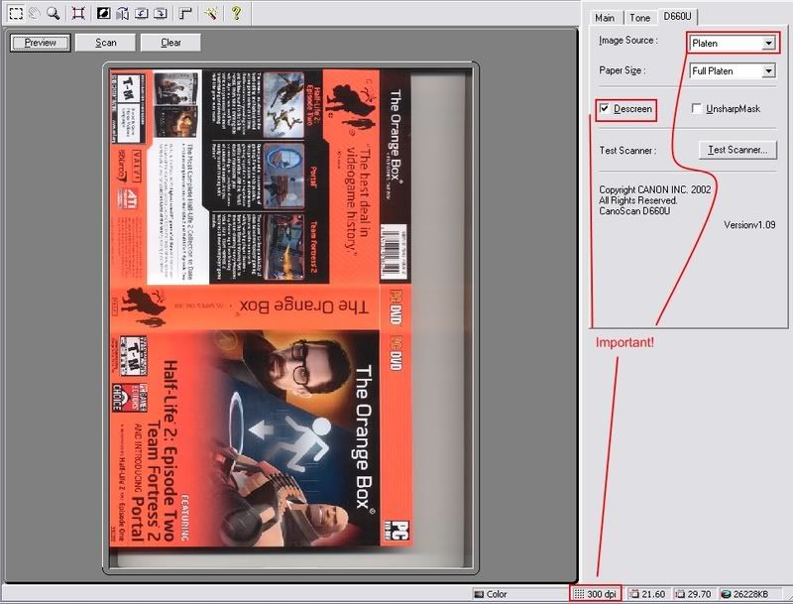The image size is (793, 604).
Task: Switch to the Main tab
Action: click(x=605, y=18)
